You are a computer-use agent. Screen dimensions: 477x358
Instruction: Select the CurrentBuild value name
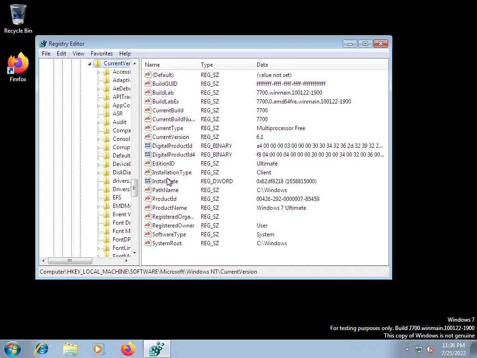168,110
